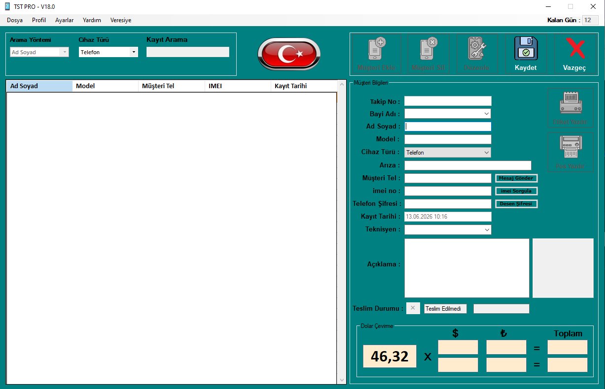Click the Turkish flag button

pos(289,54)
